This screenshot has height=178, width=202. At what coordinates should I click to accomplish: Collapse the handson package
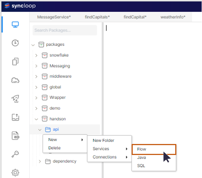[x=36, y=119]
